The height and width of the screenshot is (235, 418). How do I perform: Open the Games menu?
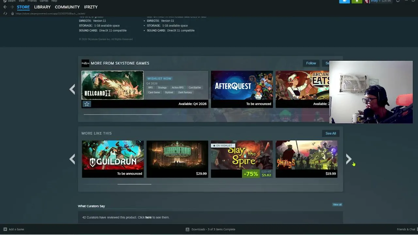(44, 1)
